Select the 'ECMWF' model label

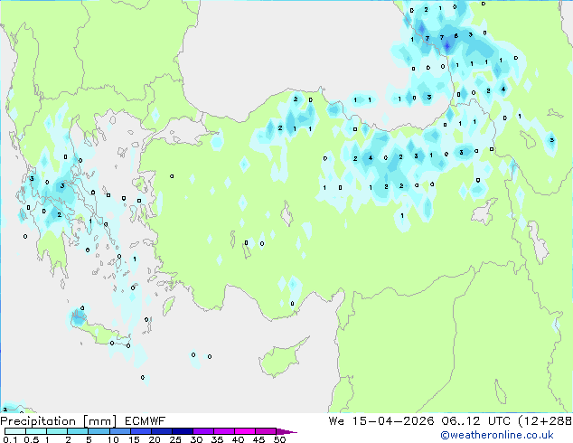click(x=146, y=421)
